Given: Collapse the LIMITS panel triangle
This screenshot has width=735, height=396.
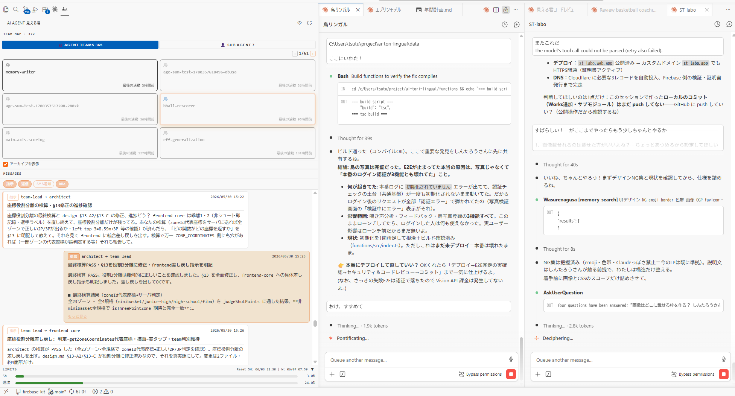Looking at the screenshot, I should point(312,369).
